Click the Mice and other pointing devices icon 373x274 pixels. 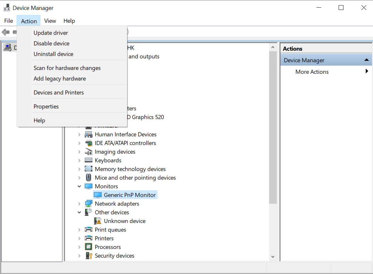coord(88,177)
